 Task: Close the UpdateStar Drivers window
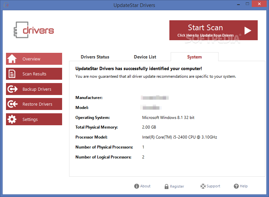259,4
